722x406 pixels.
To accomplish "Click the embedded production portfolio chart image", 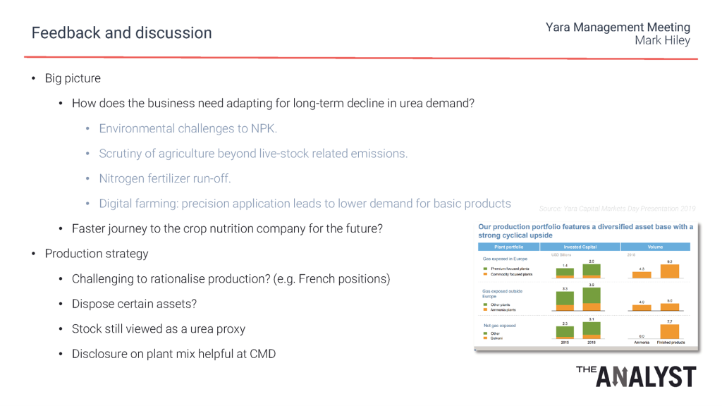I will [586, 286].
